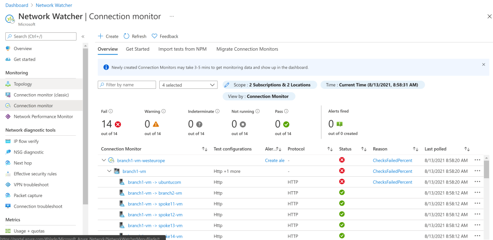Image resolution: width=493 pixels, height=240 pixels.
Task: Click the Create plus icon
Action: click(100, 36)
